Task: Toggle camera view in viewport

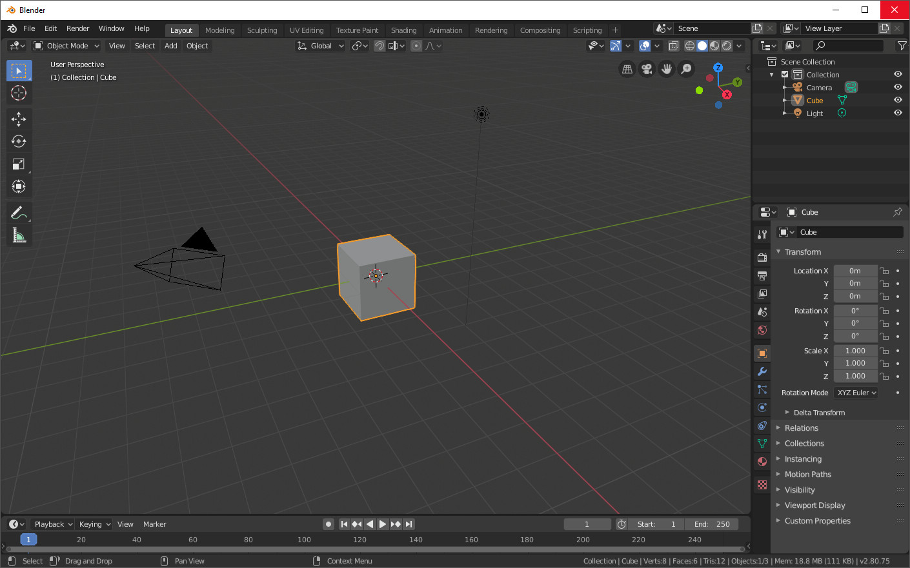Action: coord(647,69)
